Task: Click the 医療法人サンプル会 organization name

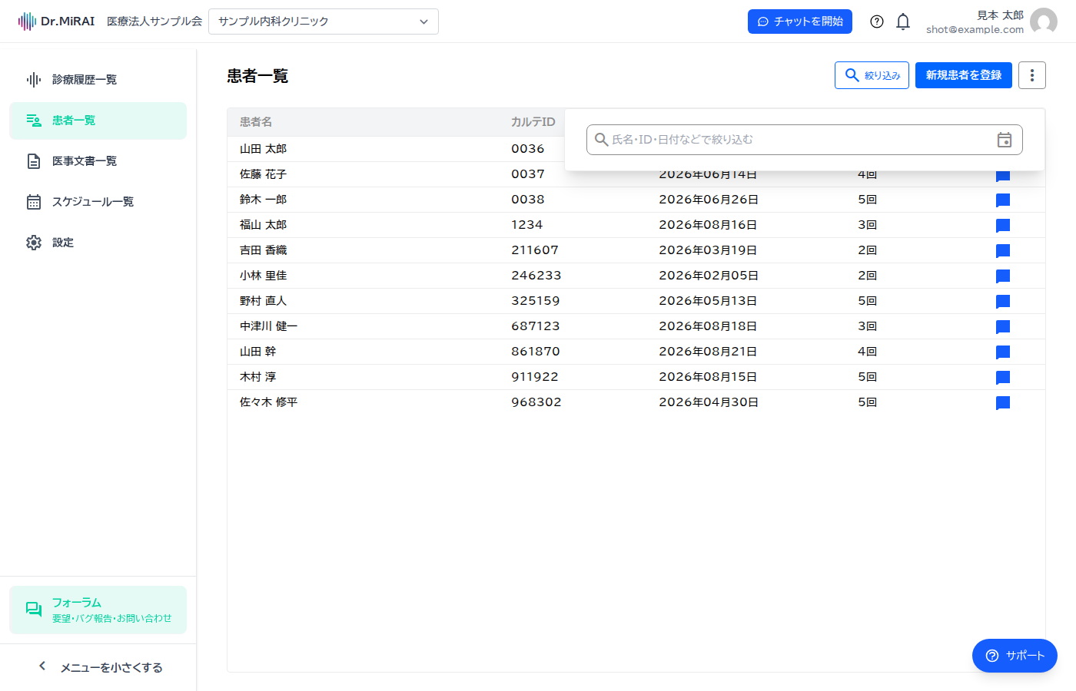Action: pos(154,21)
